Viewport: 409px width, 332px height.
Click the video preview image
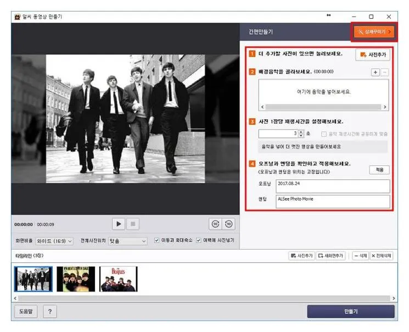click(x=126, y=119)
